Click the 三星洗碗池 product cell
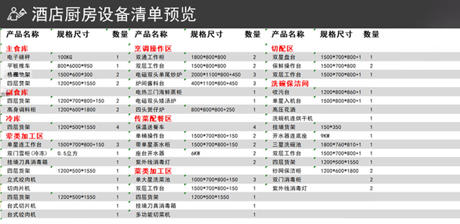Screen dimensions: 460x224 point(287,145)
